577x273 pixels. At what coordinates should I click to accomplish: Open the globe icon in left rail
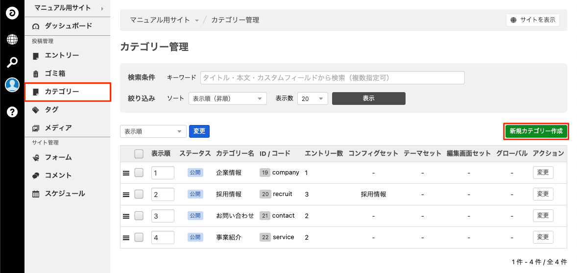[12, 39]
